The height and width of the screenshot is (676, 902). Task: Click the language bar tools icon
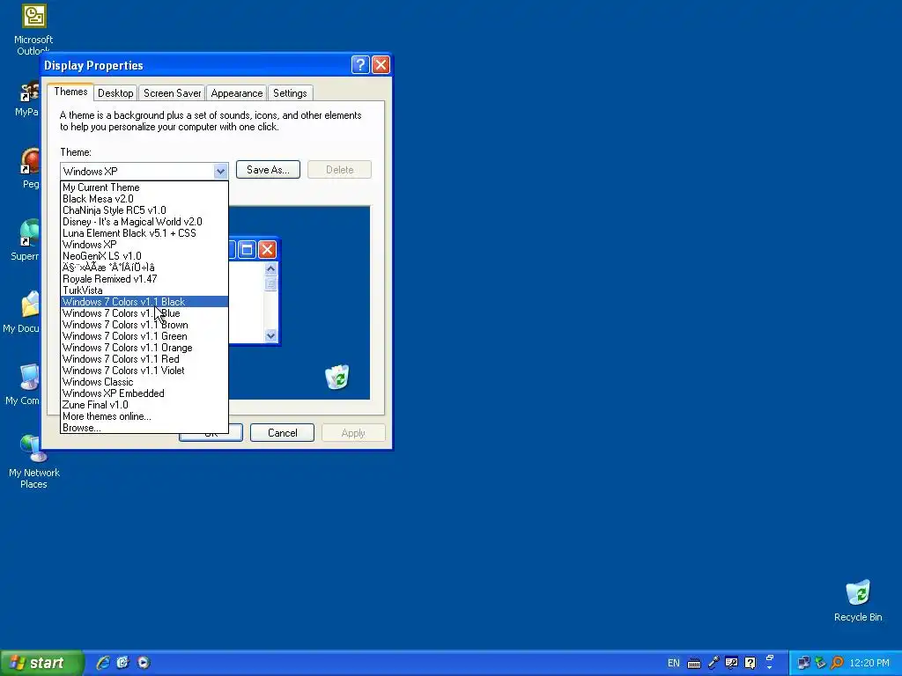click(x=732, y=663)
